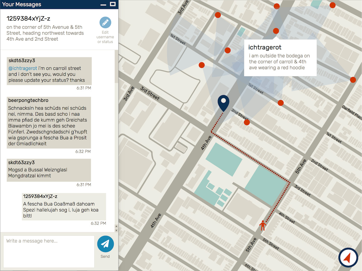This screenshot has height=271, width=362.
Task: Select the red dot on 2nd Street near the pin
Action: click(247, 122)
